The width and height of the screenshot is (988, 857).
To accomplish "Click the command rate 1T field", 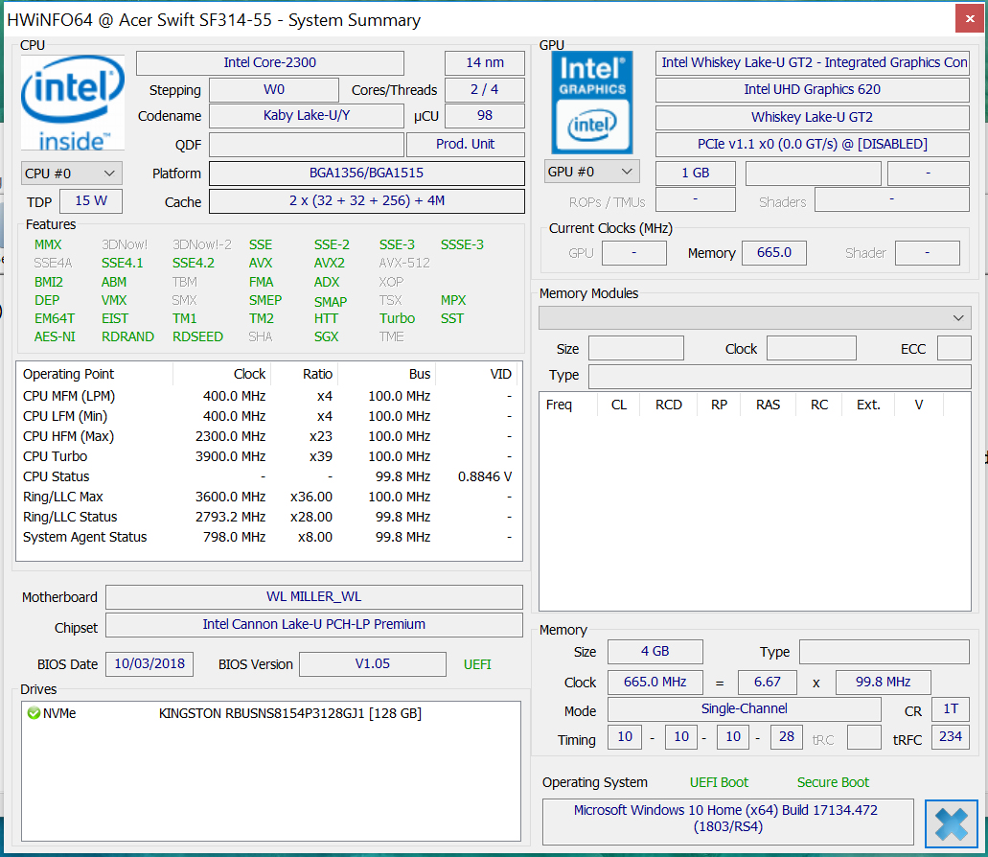I will coord(951,709).
